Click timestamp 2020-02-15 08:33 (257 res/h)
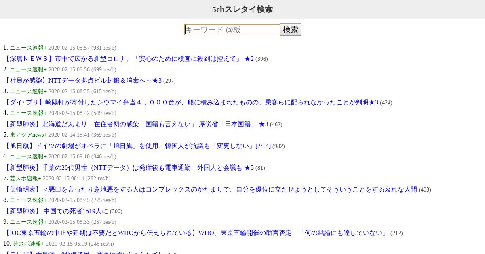This screenshot has height=254, width=485. pyautogui.click(x=82, y=222)
